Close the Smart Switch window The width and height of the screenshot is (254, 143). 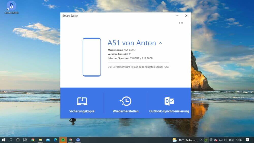click(186, 16)
